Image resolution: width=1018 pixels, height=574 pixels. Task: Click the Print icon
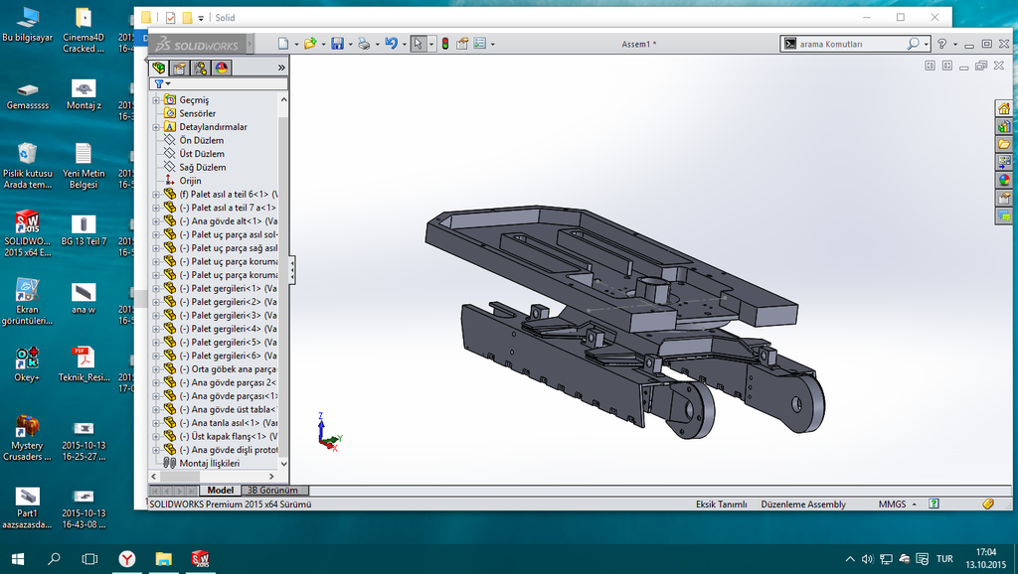click(x=364, y=44)
